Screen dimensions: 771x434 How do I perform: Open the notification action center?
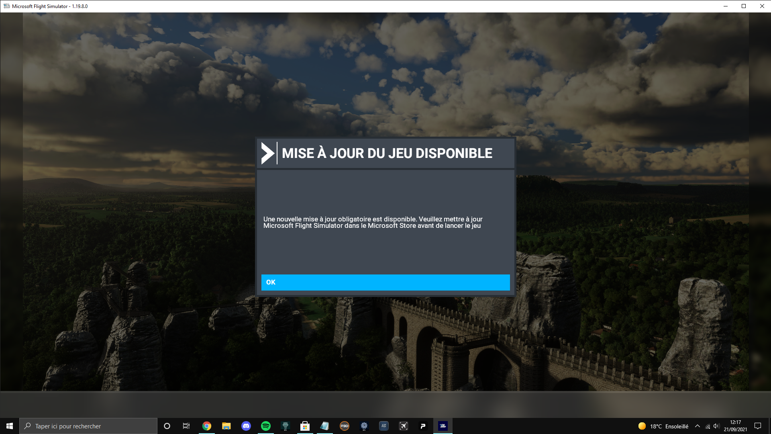pyautogui.click(x=758, y=426)
